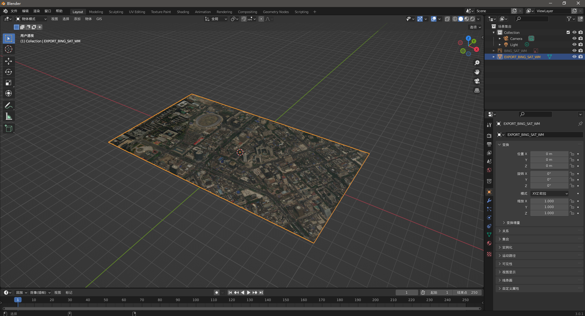
Task: Open the Tool properties tab
Action: coord(489,125)
